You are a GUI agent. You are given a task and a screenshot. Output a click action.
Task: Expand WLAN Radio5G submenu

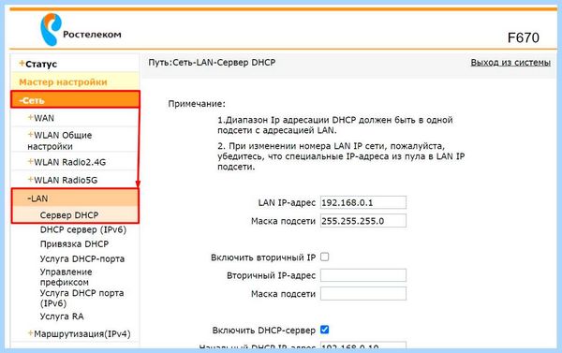(63, 180)
